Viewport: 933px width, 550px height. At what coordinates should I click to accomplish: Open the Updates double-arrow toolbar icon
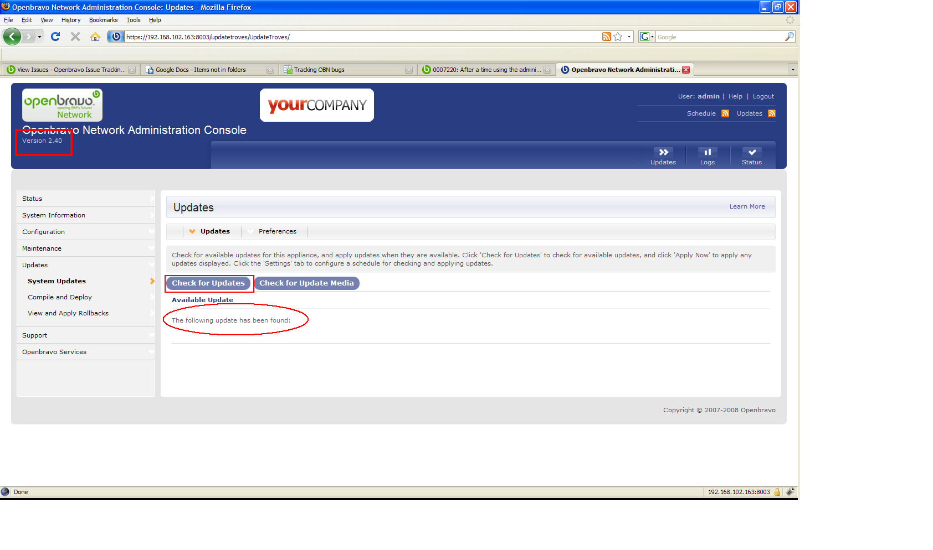tap(663, 152)
